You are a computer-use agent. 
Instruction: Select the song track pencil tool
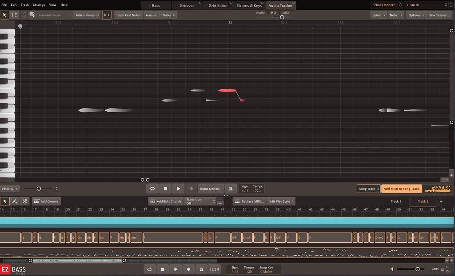pyautogui.click(x=15, y=201)
